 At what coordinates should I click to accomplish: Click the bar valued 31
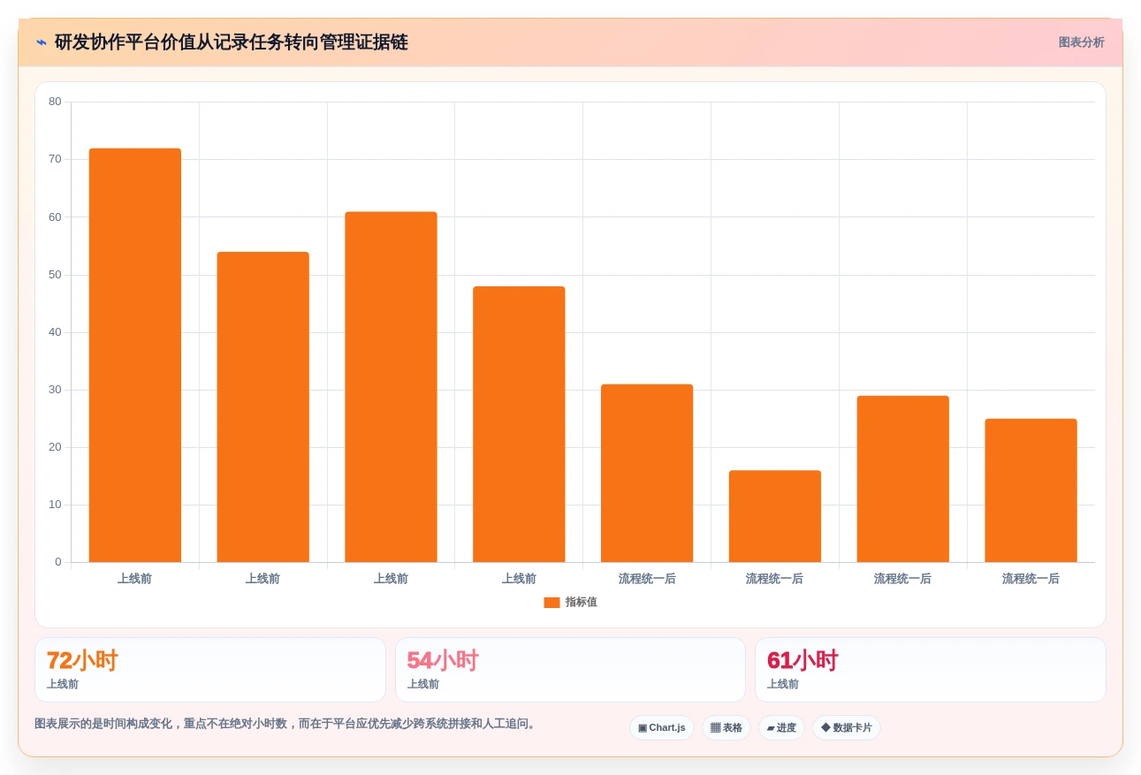(647, 474)
